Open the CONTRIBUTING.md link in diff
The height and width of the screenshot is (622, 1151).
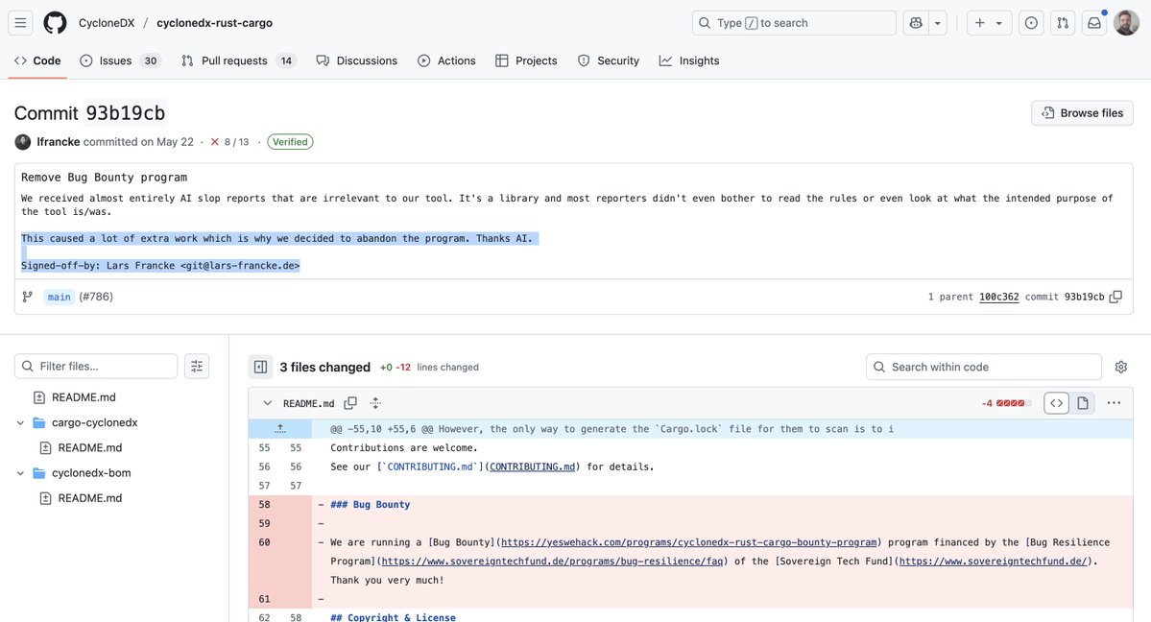[532, 466]
